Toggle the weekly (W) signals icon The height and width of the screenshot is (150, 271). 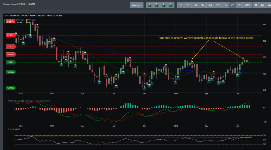[156, 5]
